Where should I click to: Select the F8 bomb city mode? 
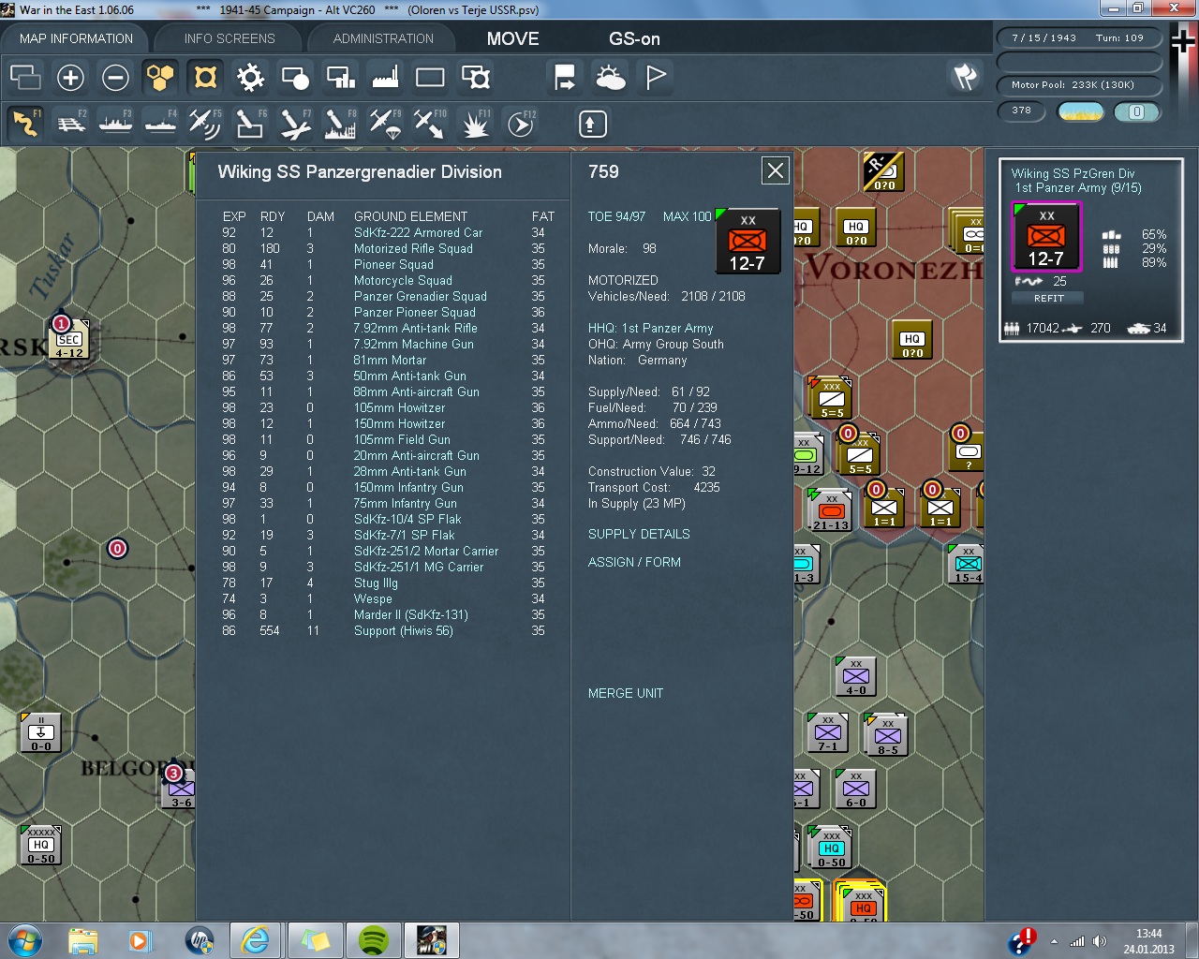point(340,123)
